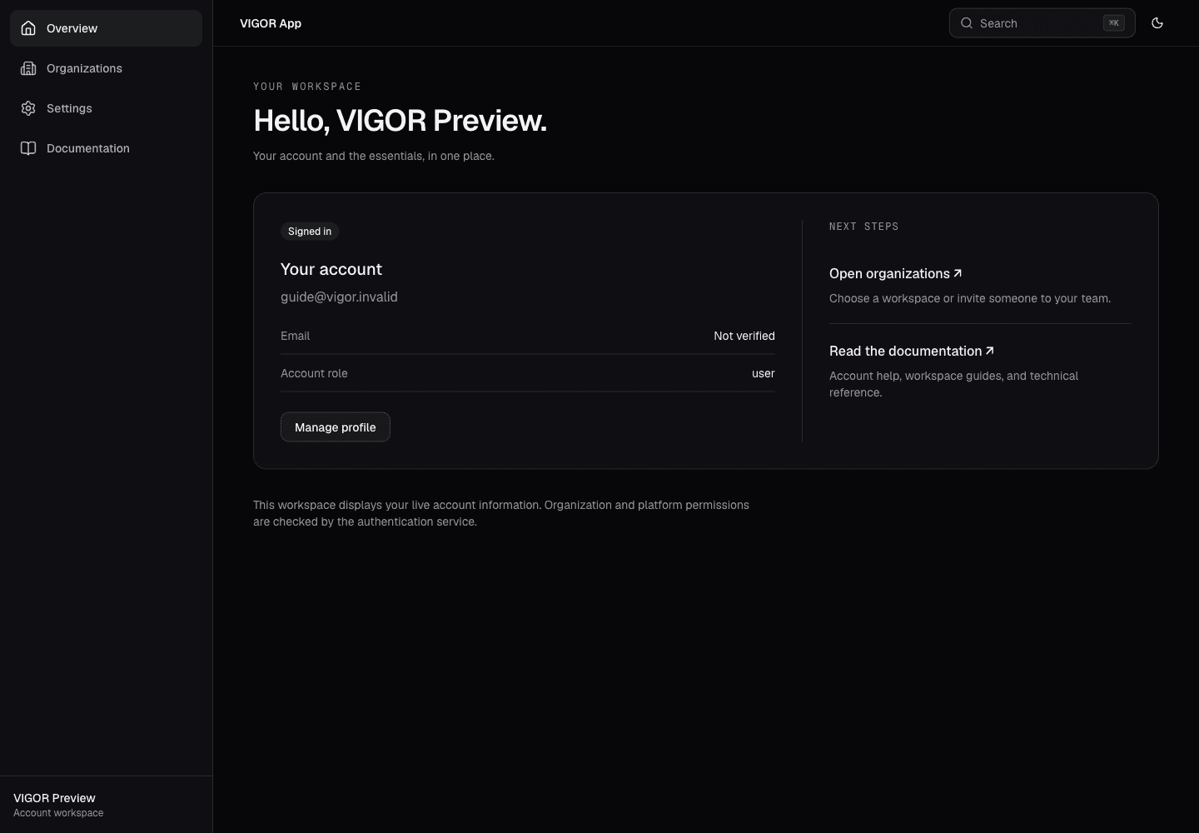Click the Choose a workspace or invite description
The height and width of the screenshot is (833, 1199).
[970, 298]
